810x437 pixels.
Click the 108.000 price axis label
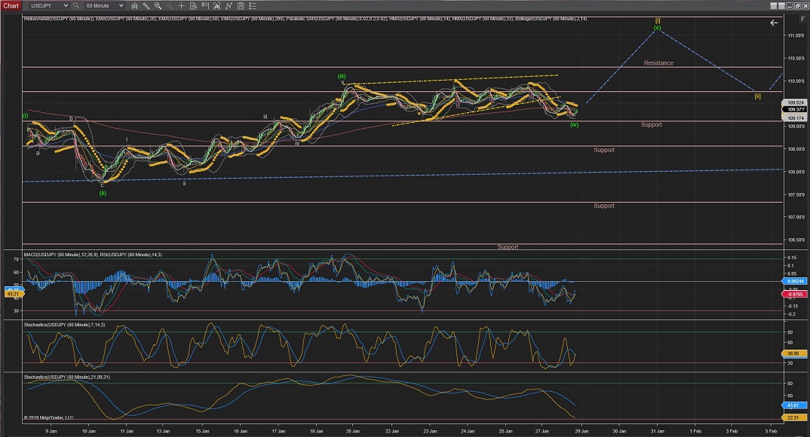(x=796, y=172)
